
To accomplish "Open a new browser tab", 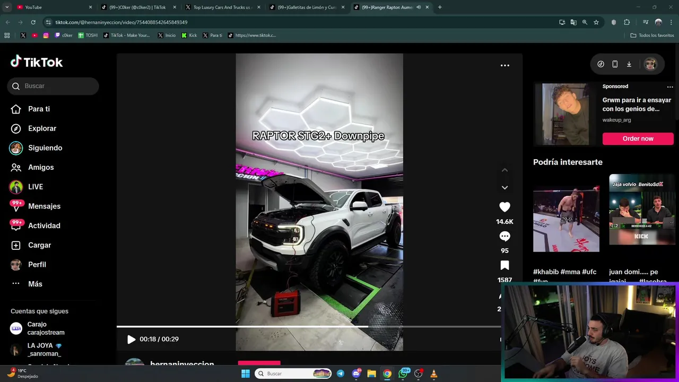I will (x=440, y=7).
